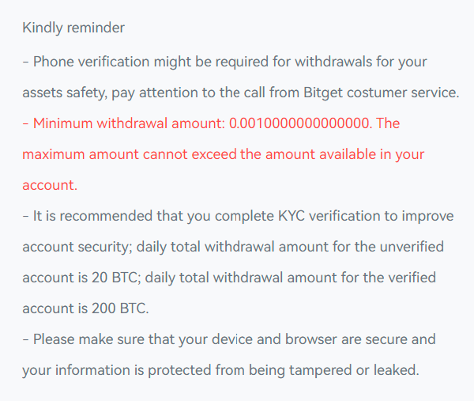Click the '200 BTC' limit text
This screenshot has width=474, height=401.
point(119,308)
